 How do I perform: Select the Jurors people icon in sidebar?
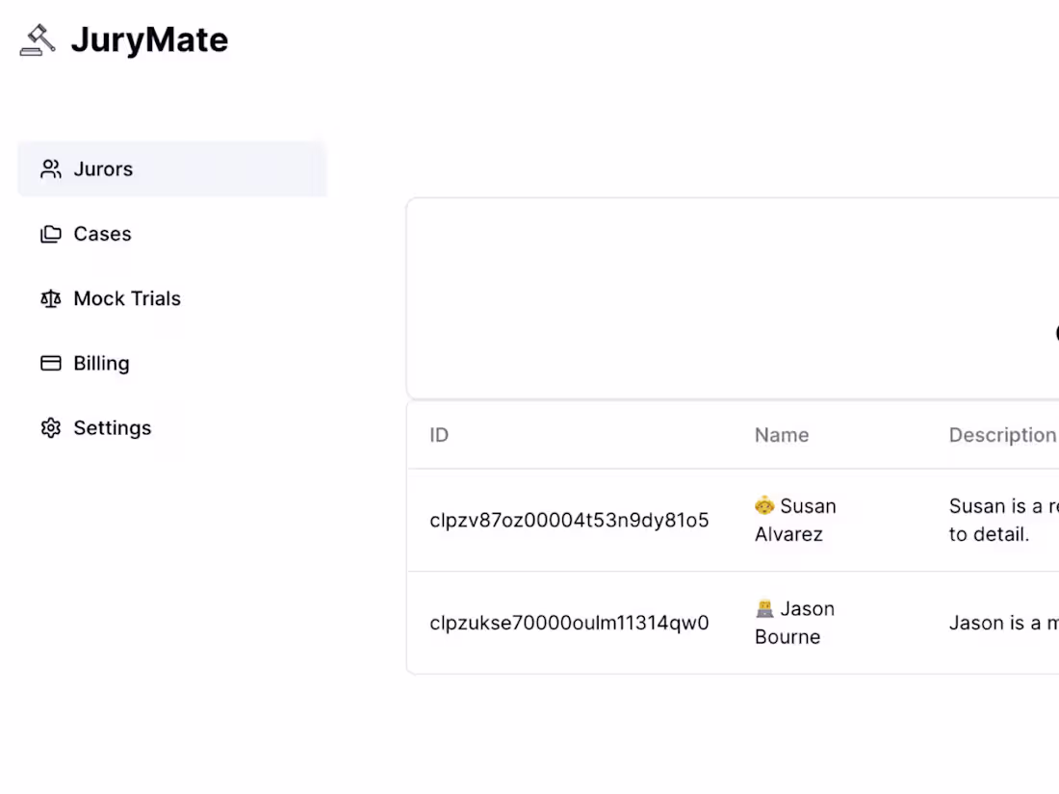pyautogui.click(x=51, y=168)
